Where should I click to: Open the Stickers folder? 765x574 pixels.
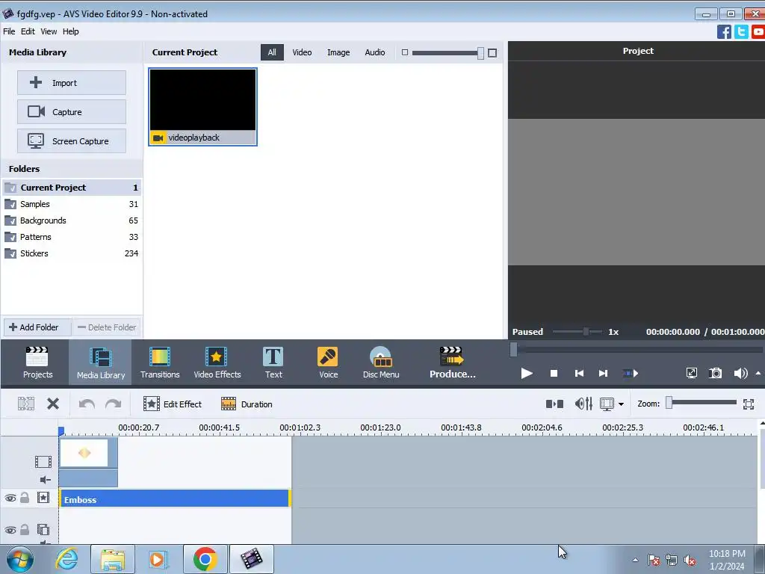point(72,253)
